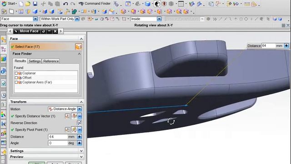Image resolution: width=291 pixels, height=164 pixels.
Task: Expand the Preview section
Action: (81, 157)
